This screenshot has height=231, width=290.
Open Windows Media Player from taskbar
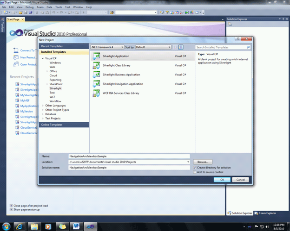pos(48,226)
